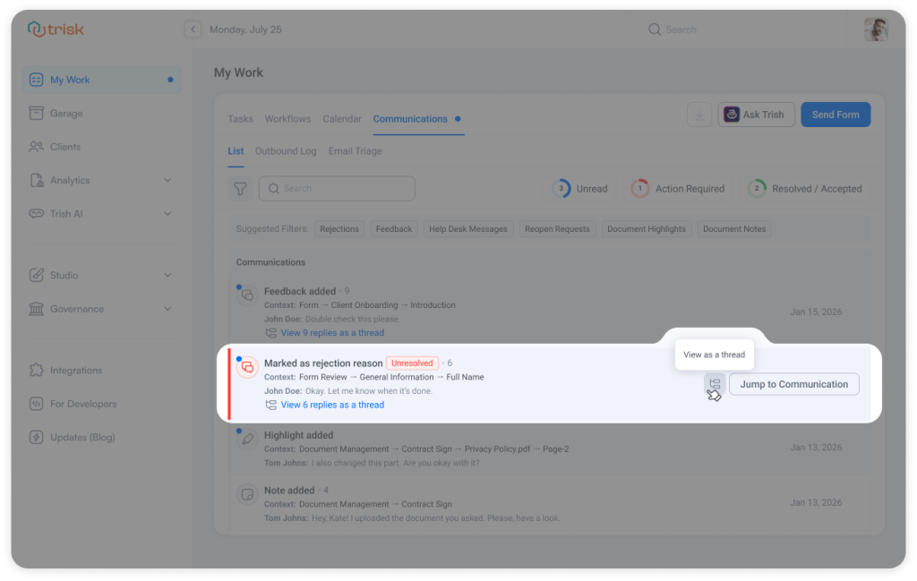Viewport: 917px width, 581px height.
Task: Click the Clients sidebar icon
Action: (36, 146)
